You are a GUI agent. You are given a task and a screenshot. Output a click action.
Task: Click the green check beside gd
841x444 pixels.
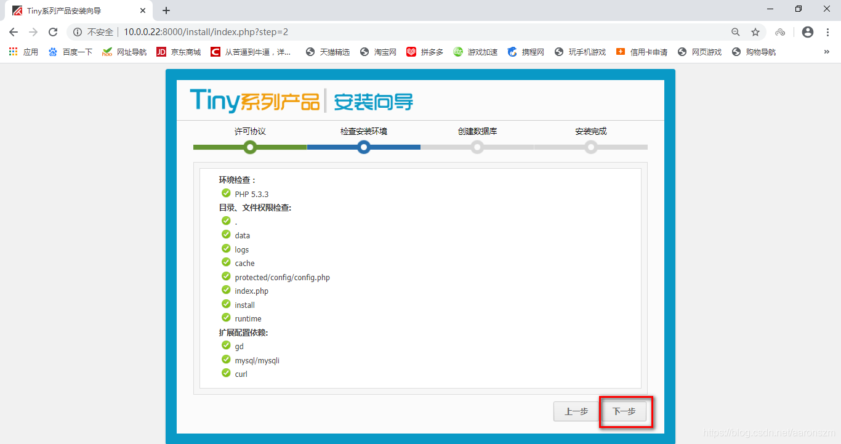click(x=226, y=345)
